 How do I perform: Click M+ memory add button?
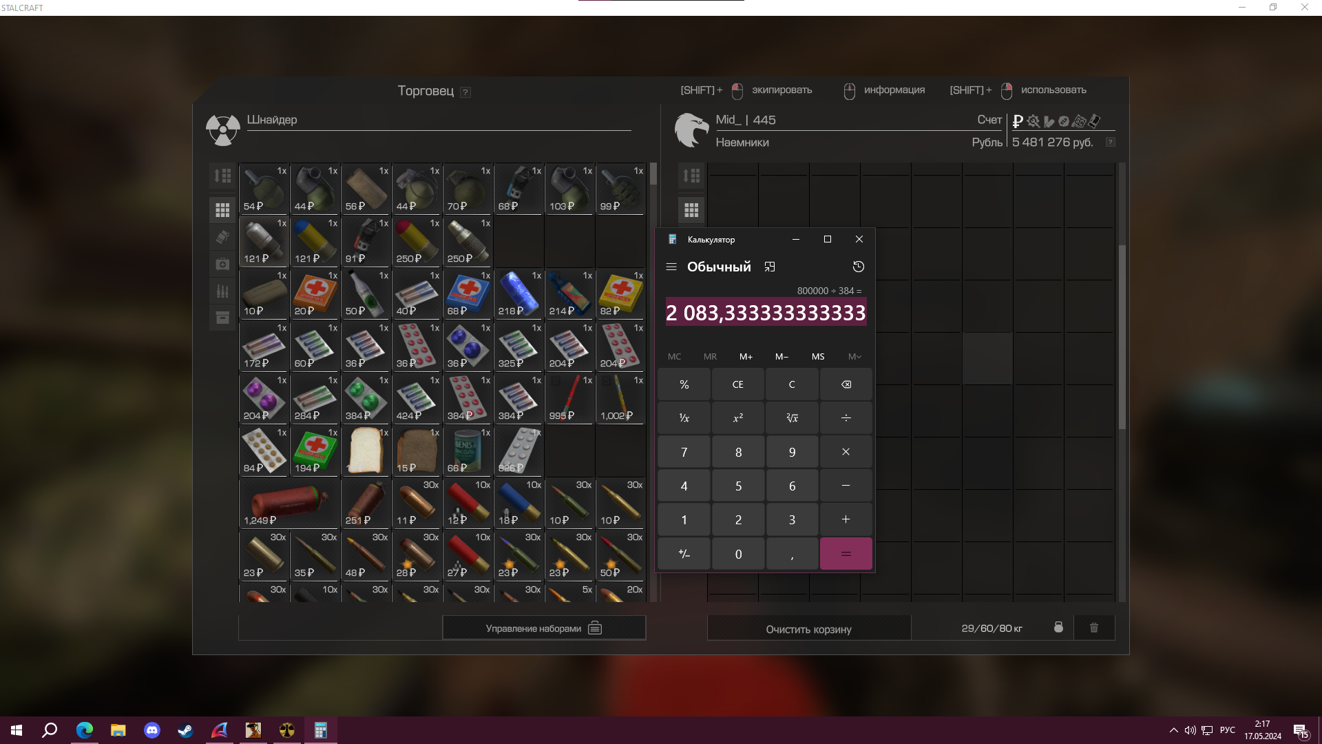pyautogui.click(x=746, y=356)
